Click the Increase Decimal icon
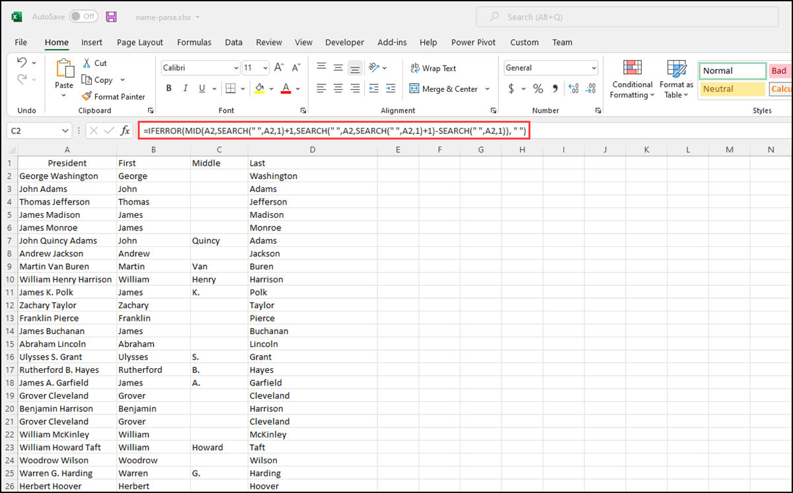This screenshot has height=493, width=793. click(x=574, y=88)
